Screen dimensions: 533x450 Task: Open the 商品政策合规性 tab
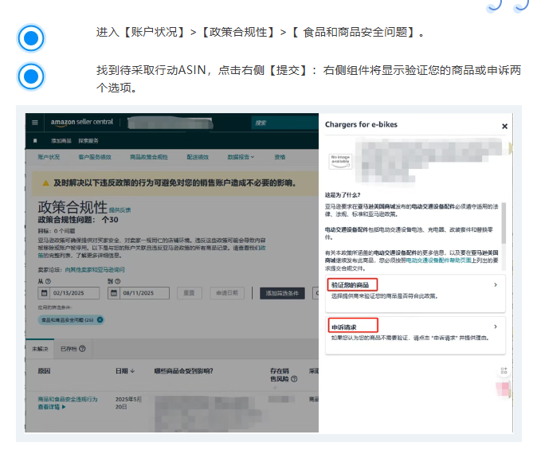click(x=149, y=157)
